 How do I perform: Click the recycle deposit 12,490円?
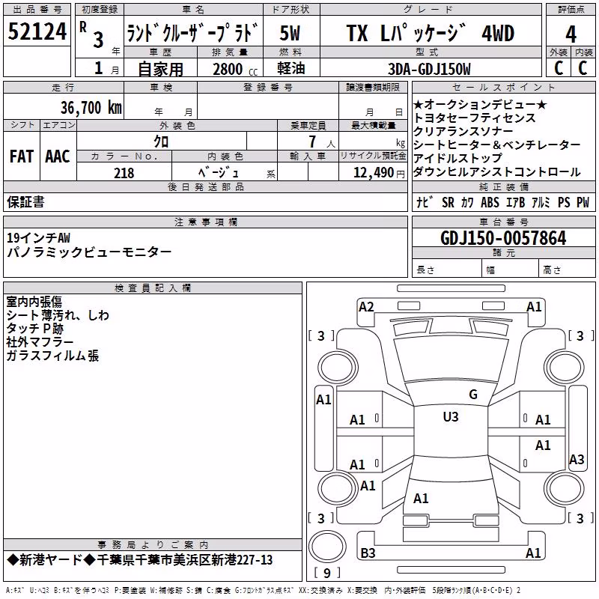coord(379,173)
